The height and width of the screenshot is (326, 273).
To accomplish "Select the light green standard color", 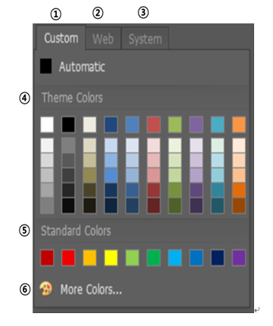I will (x=132, y=258).
